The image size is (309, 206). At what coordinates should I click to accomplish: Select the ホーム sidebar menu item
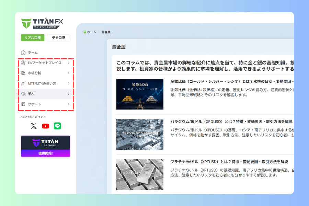coord(46,53)
